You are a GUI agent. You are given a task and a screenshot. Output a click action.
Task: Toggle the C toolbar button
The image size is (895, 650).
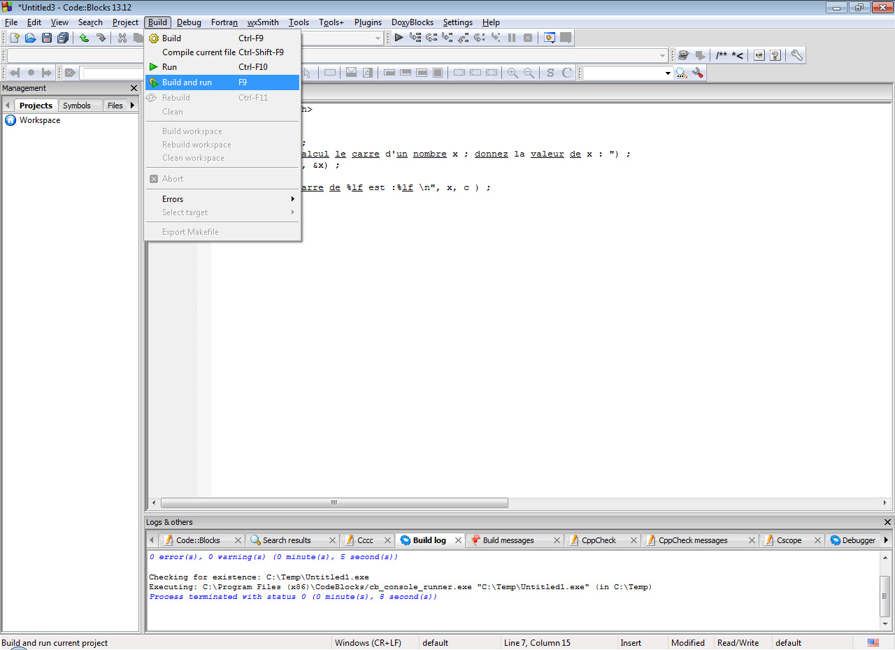pyautogui.click(x=566, y=73)
